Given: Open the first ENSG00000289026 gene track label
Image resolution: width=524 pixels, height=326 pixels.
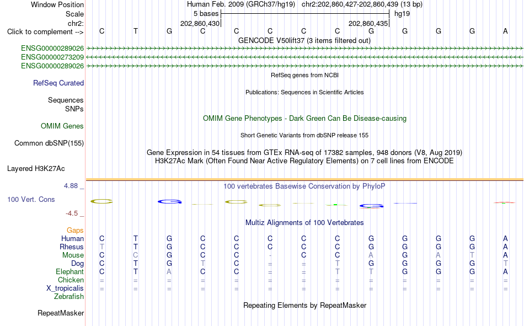Looking at the screenshot, I should [x=52, y=49].
